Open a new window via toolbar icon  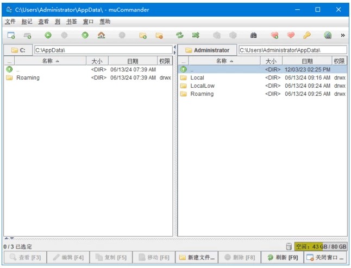[11, 35]
